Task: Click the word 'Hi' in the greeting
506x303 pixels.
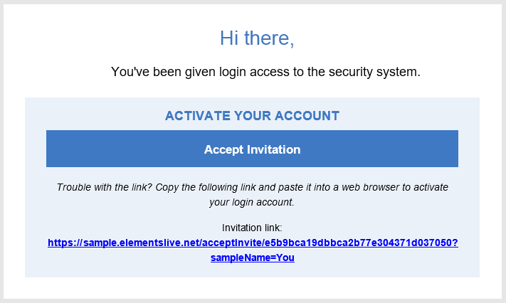Action: [229, 38]
